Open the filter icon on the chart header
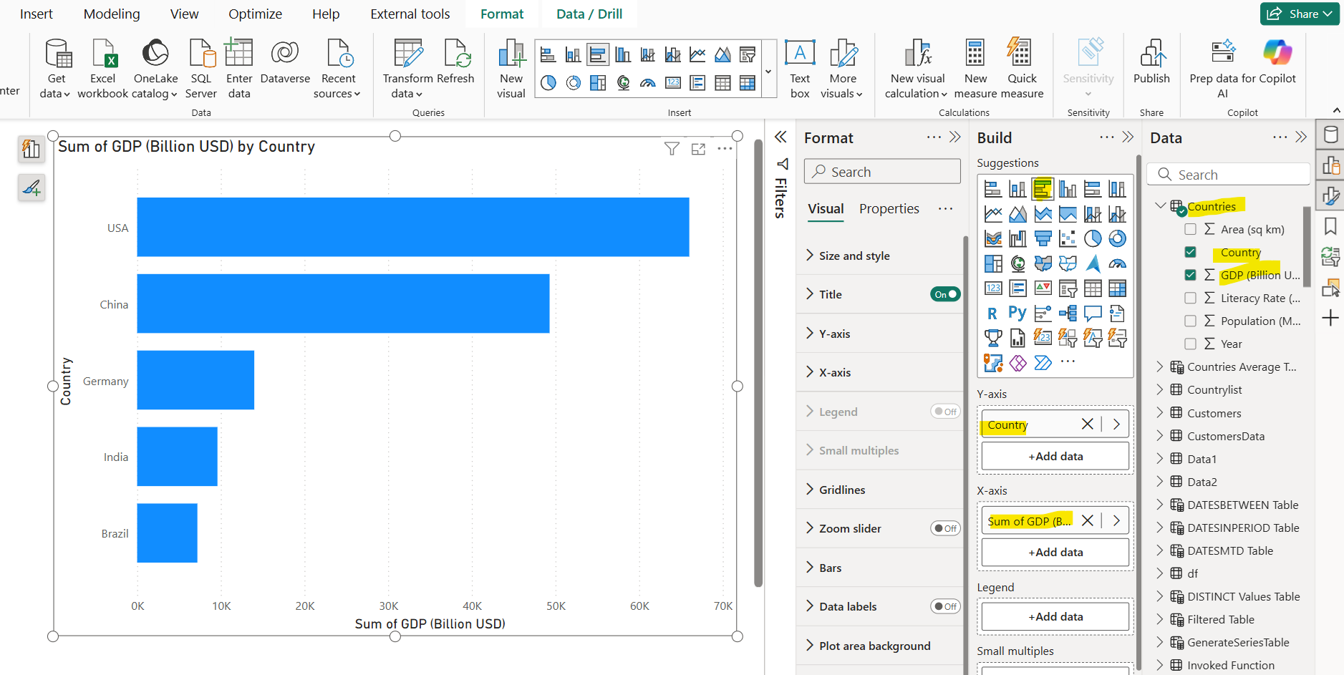Image resolution: width=1344 pixels, height=675 pixels. click(672, 148)
